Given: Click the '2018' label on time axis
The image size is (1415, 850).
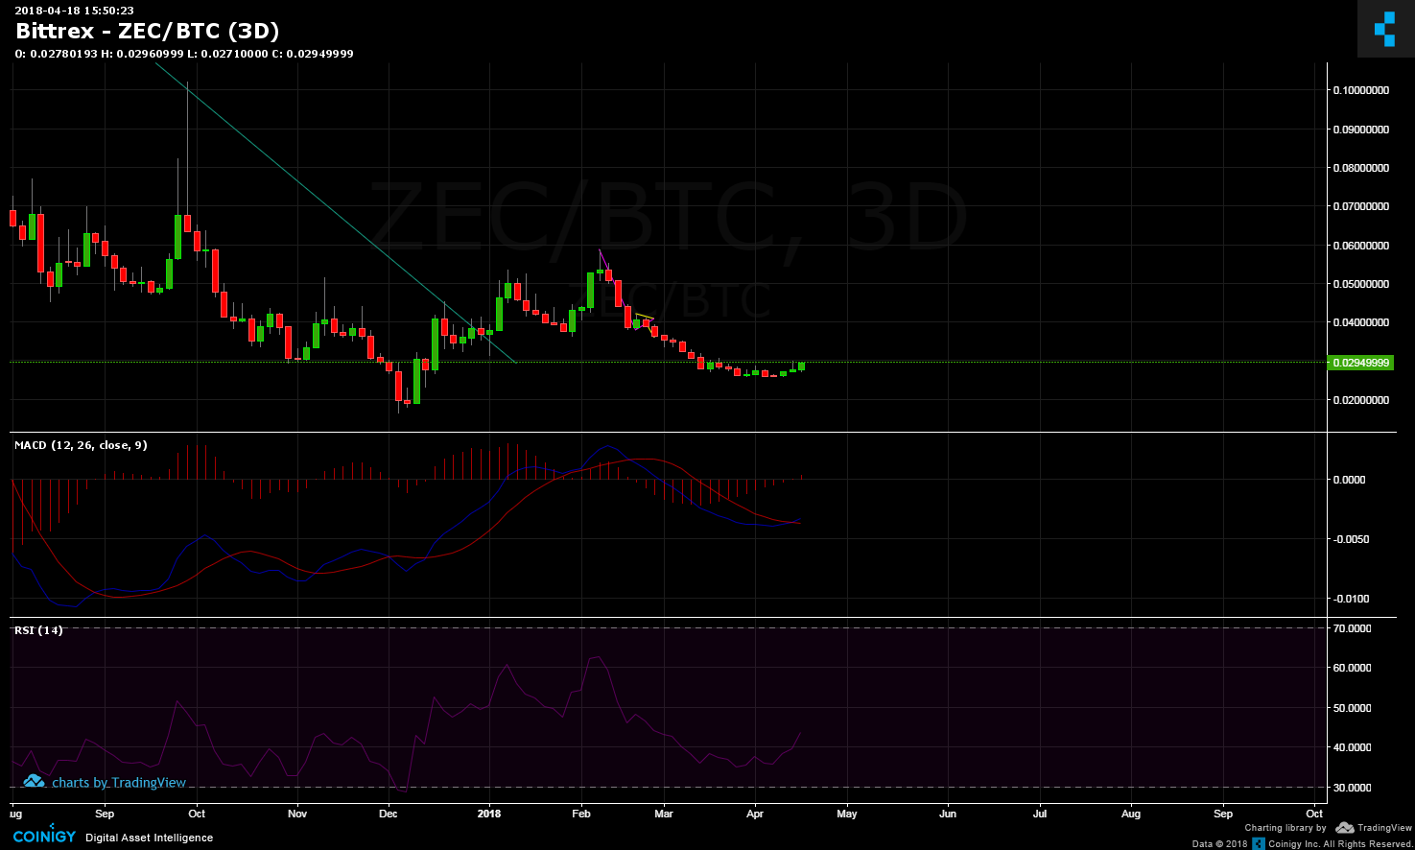Looking at the screenshot, I should (x=489, y=814).
